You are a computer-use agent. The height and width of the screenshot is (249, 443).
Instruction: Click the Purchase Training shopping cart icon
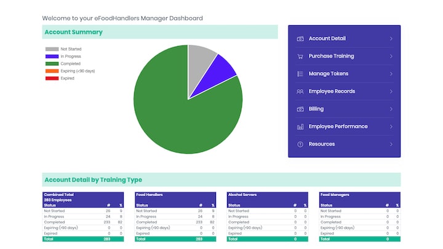300,57
